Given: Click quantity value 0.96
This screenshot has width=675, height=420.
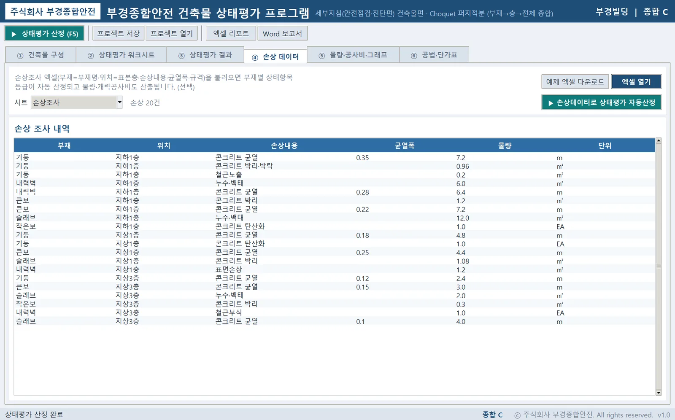Looking at the screenshot, I should [463, 166].
